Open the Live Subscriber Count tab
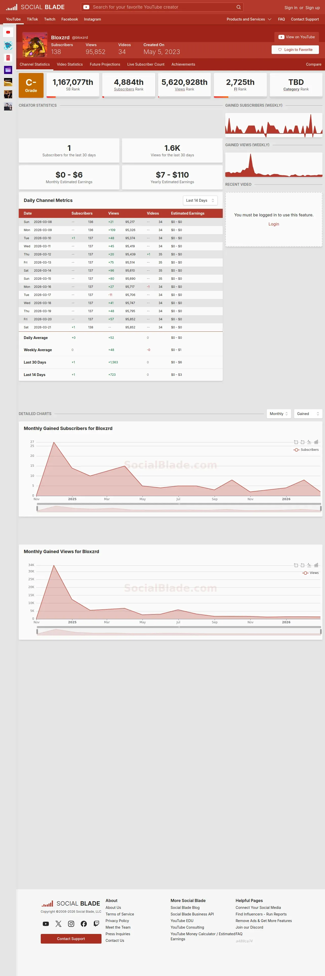Viewport: 325px width, 976px height. click(x=146, y=64)
